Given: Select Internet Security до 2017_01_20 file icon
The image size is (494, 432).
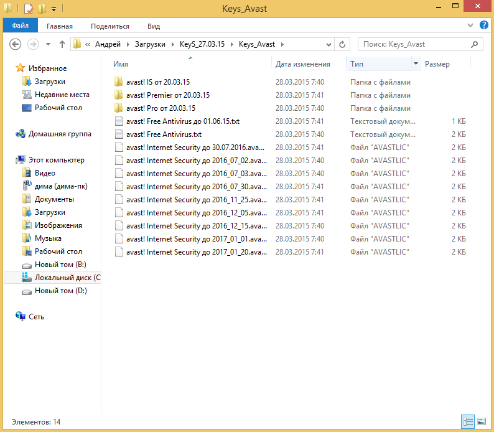Looking at the screenshot, I should [119, 251].
